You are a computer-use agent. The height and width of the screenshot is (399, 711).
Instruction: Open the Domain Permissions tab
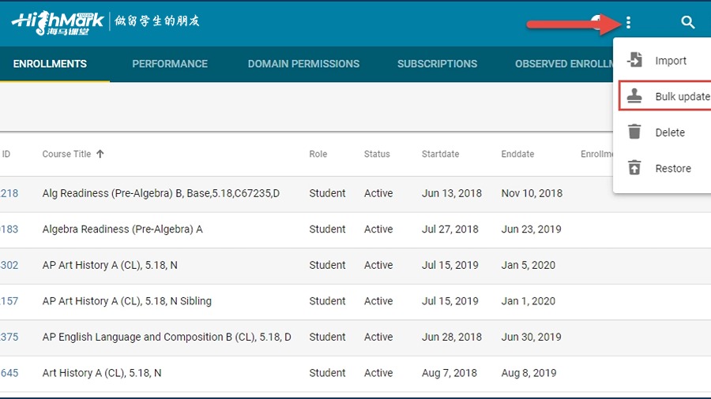coord(303,64)
